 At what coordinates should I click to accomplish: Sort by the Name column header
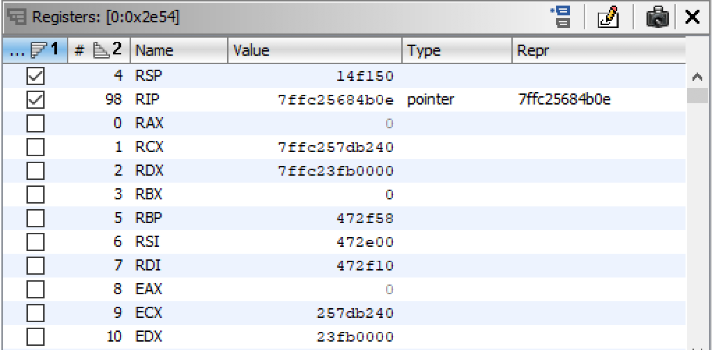179,50
